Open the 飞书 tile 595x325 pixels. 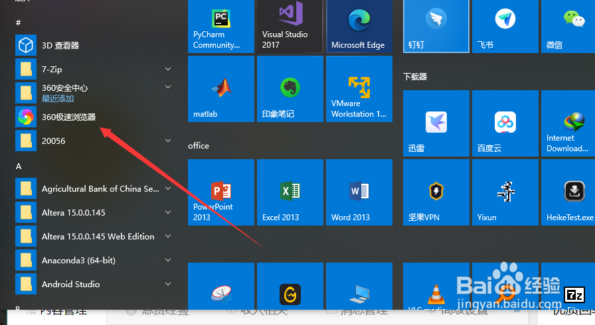click(505, 26)
